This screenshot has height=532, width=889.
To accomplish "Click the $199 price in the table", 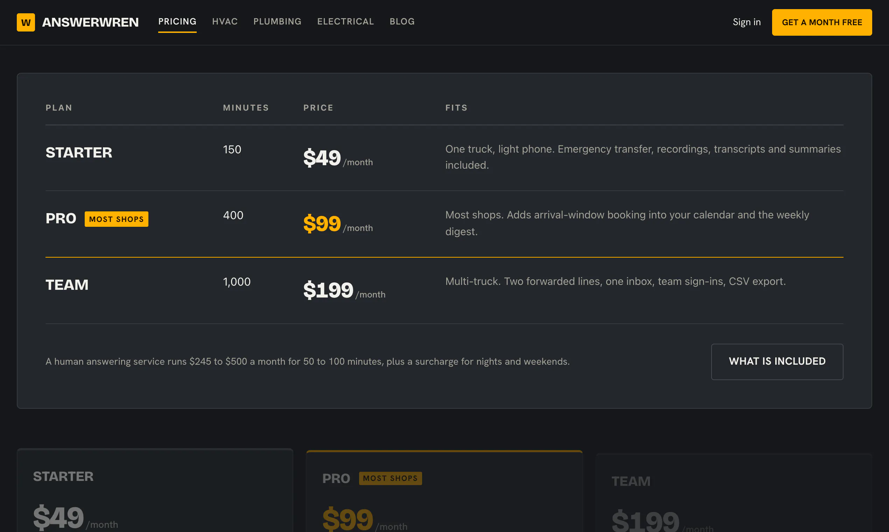I will pyautogui.click(x=328, y=290).
